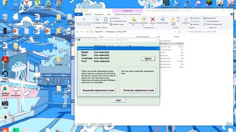Viewport: 236px width, 132px height.
Task: Switch to the Вид ribbon tab
Action: [109, 14]
